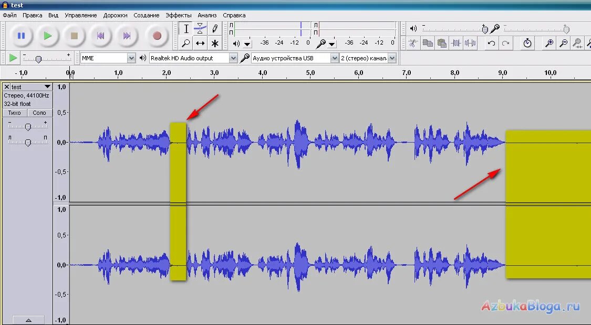Click the Cut (scissors) icon

pos(413,44)
